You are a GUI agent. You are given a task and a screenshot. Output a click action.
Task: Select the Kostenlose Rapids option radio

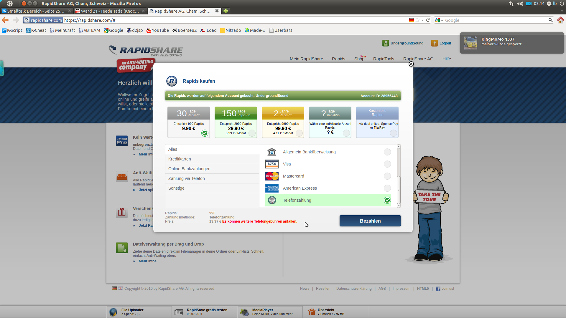[394, 133]
